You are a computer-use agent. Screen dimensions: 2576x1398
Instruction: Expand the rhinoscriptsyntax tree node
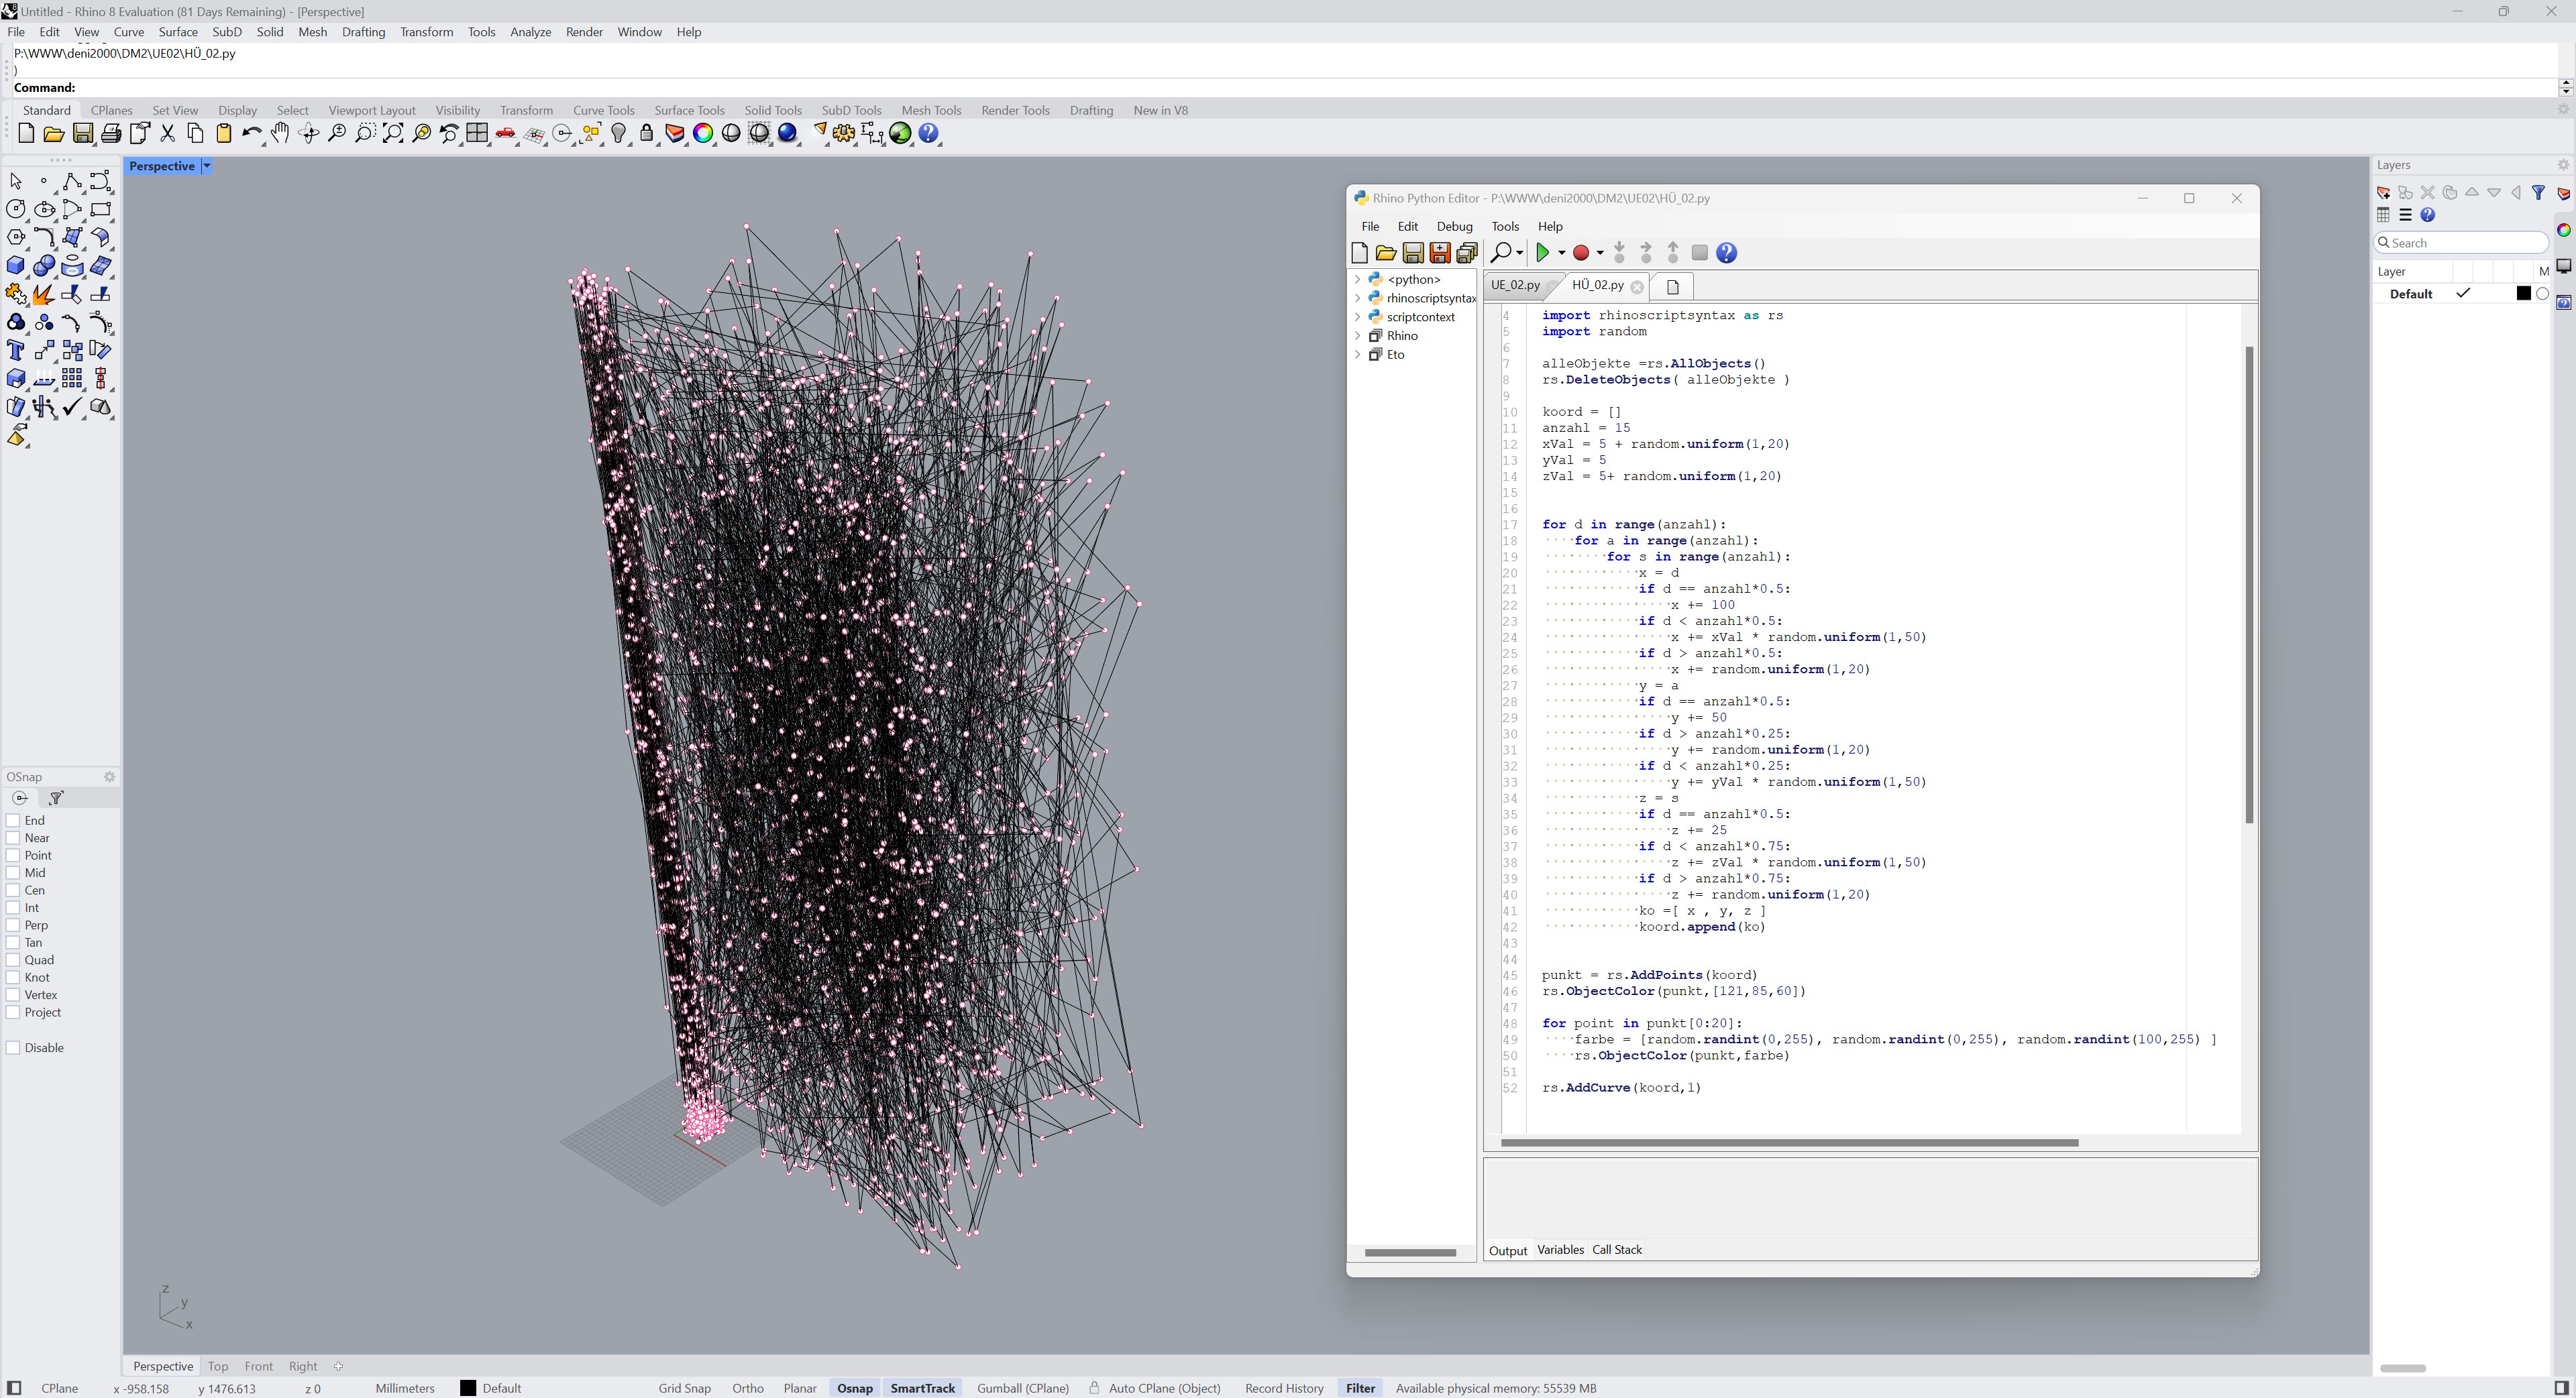tap(1358, 298)
